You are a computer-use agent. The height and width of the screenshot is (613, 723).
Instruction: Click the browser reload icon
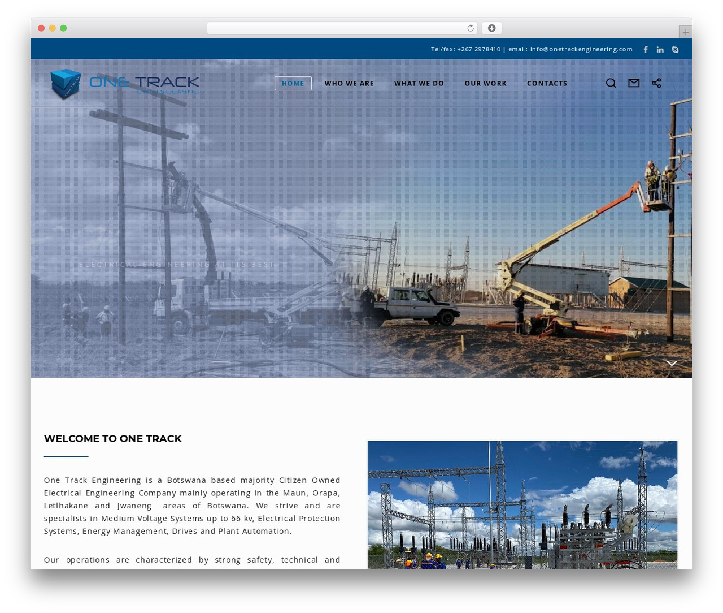(471, 28)
